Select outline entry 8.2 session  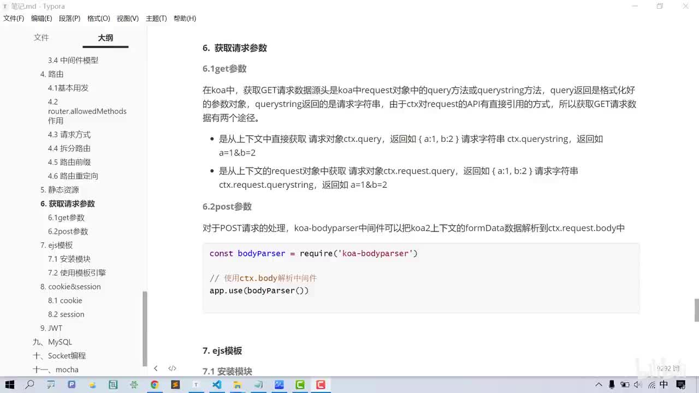click(x=66, y=314)
